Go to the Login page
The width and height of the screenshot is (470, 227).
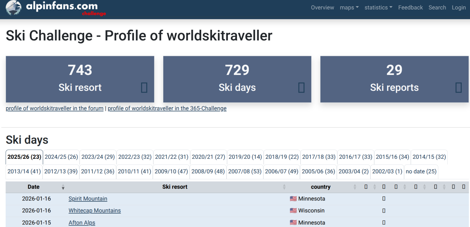pyautogui.click(x=459, y=8)
